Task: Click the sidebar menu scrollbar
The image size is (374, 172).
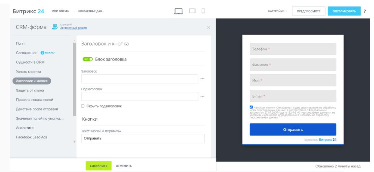Action: (74, 79)
